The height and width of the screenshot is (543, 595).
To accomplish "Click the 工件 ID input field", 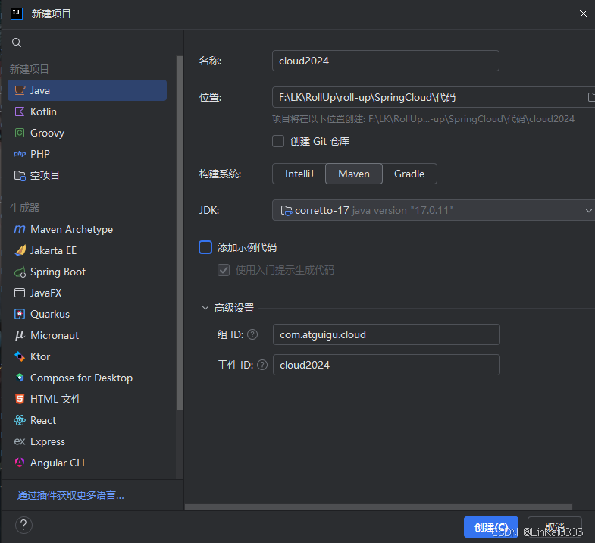I will click(387, 365).
